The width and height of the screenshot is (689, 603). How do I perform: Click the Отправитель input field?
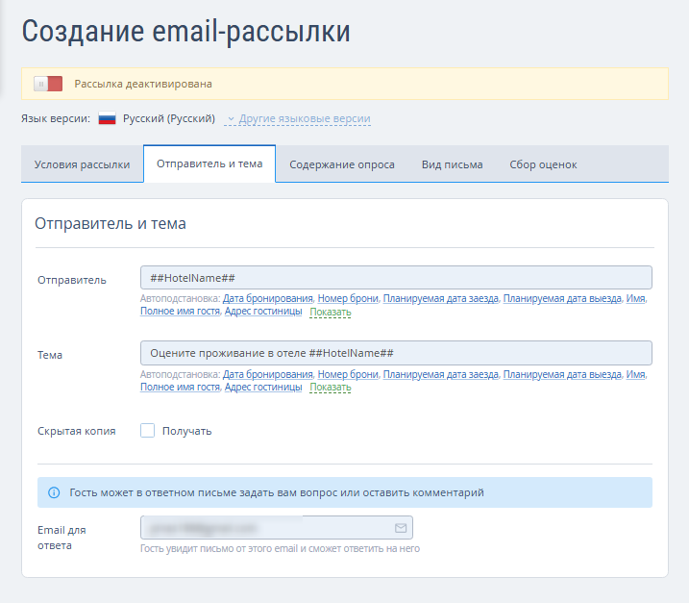click(x=396, y=278)
